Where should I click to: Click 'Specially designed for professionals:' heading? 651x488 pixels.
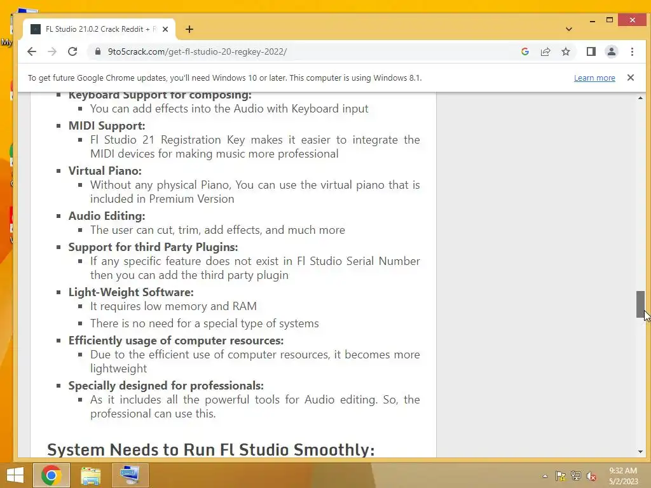click(166, 386)
